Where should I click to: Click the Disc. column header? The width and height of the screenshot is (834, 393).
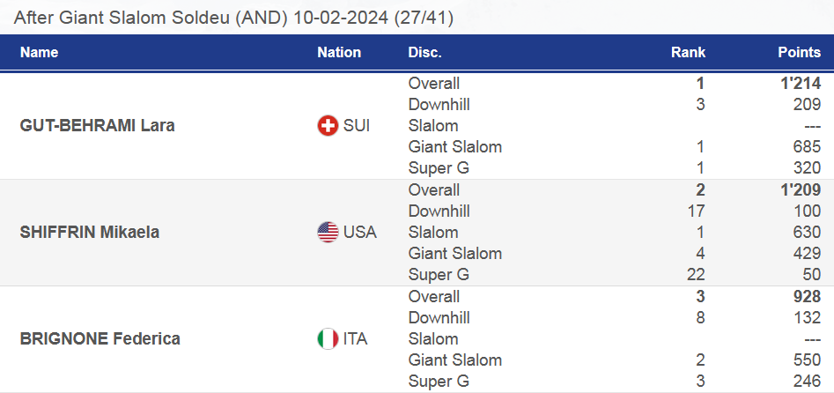tap(424, 53)
